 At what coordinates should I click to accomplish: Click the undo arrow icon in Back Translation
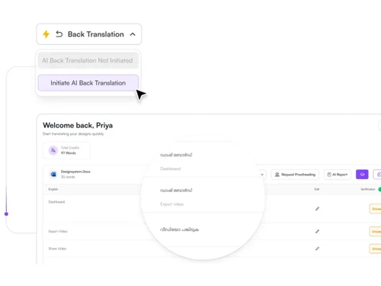coord(59,34)
